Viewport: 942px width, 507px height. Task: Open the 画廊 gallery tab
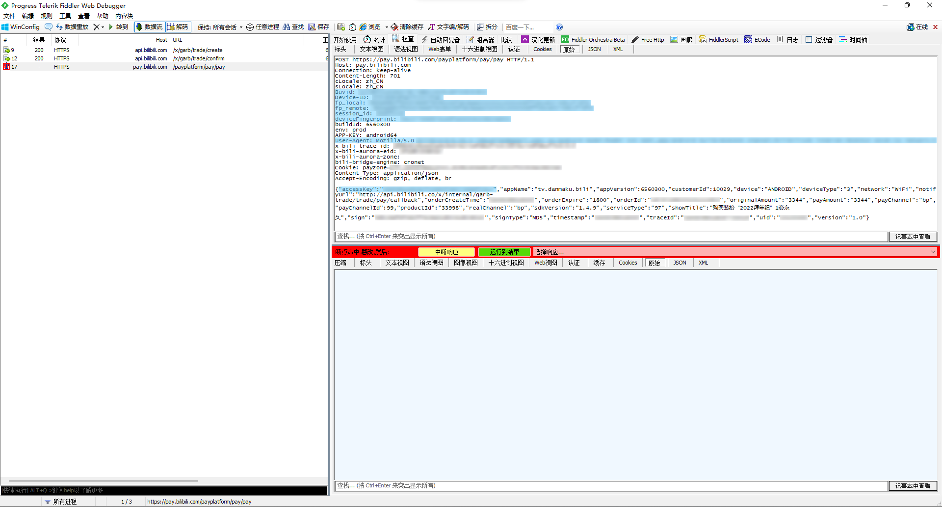click(x=681, y=39)
